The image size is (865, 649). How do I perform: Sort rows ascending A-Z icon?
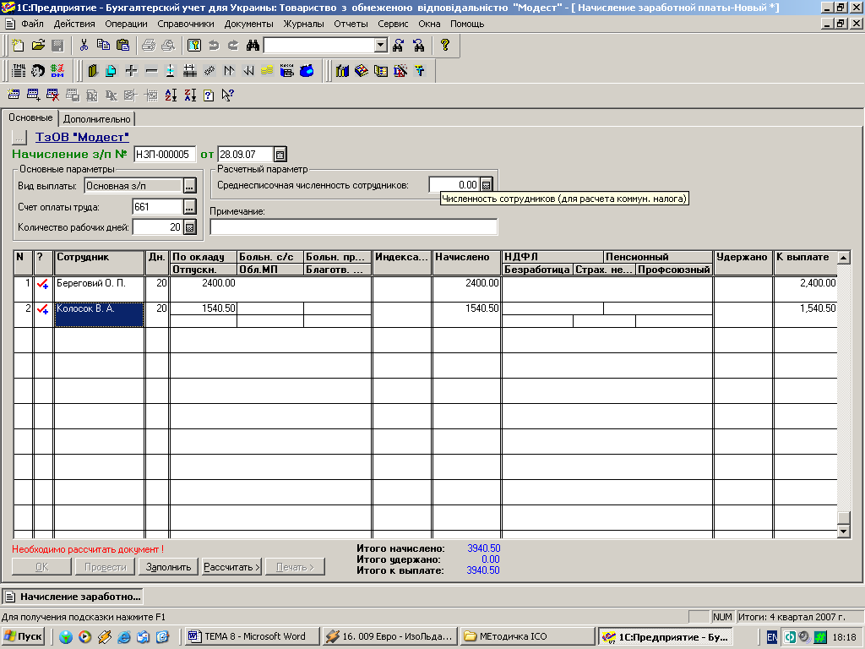click(171, 95)
